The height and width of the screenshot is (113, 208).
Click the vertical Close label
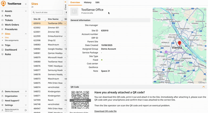point(66,7)
